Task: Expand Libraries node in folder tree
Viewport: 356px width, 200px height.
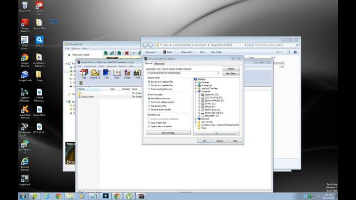Action: pyautogui.click(x=196, y=82)
